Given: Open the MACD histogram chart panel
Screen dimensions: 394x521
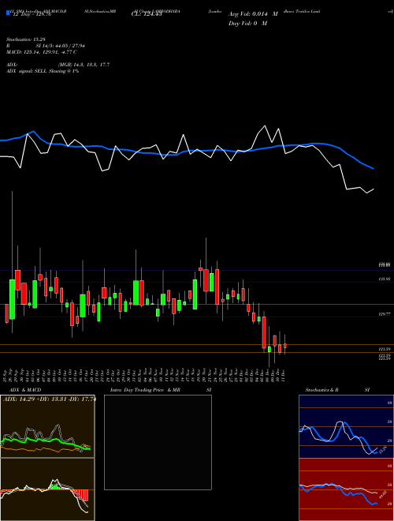Looking at the screenshot, I should (x=47, y=489).
